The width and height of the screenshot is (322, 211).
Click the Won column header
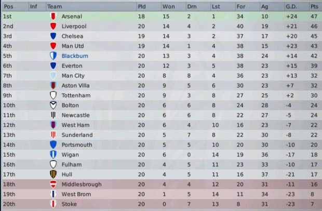(168, 6)
